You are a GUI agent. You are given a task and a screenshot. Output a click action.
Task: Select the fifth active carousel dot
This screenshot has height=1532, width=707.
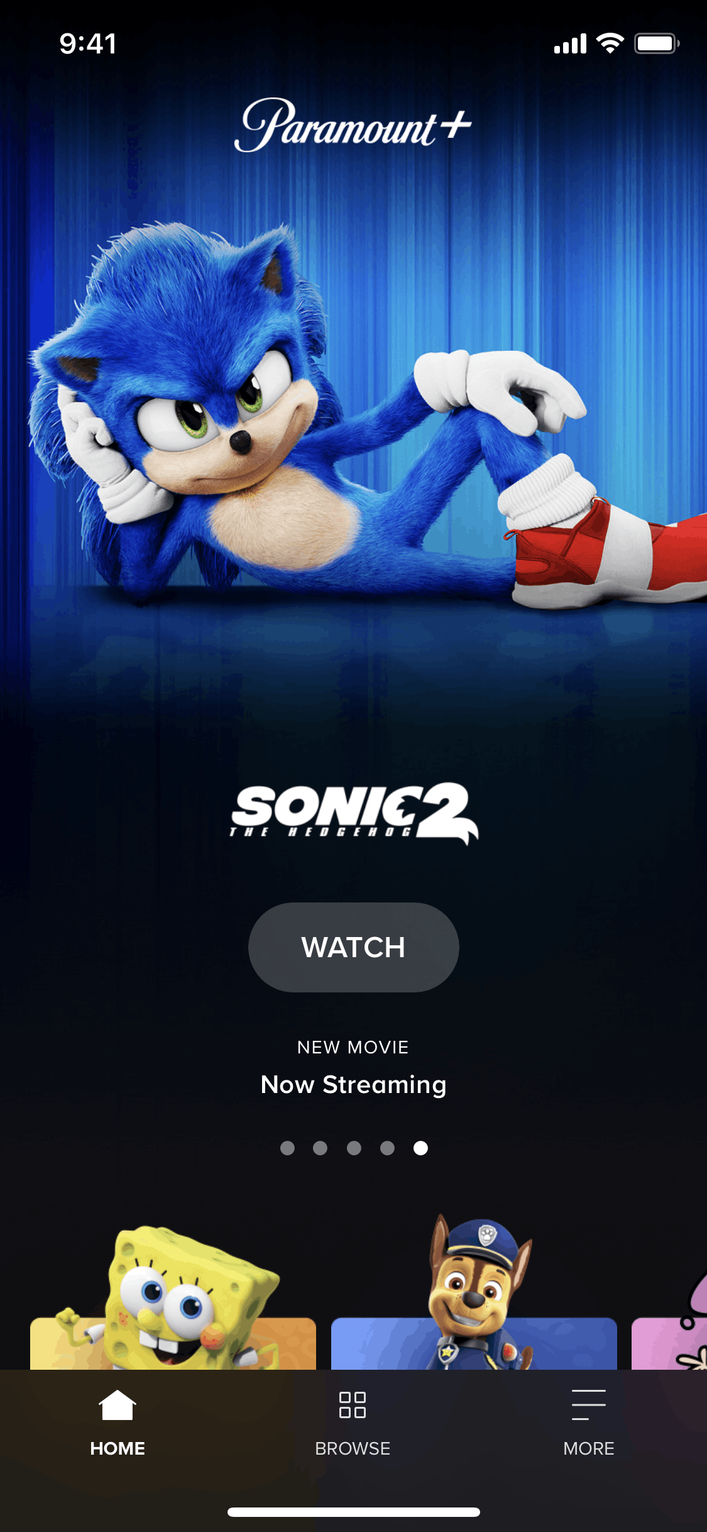pos(420,1148)
